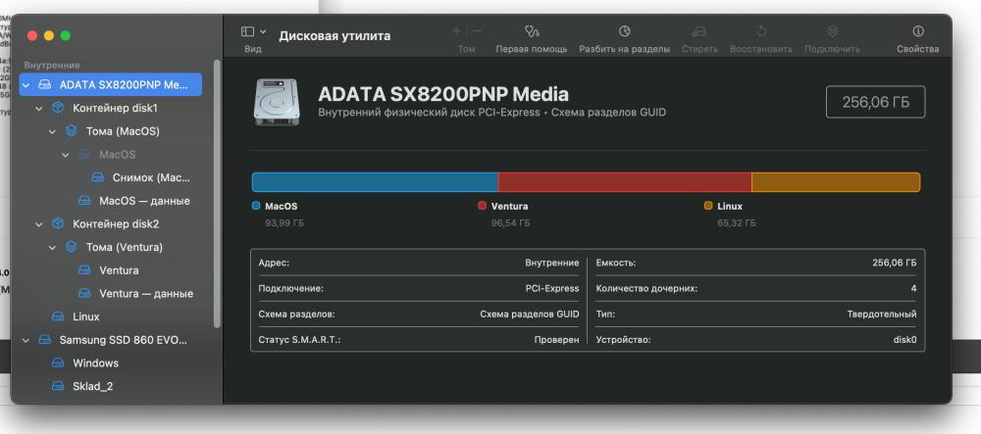Click the Sklad_2 volume drive icon
This screenshot has height=434, width=981.
[58, 386]
